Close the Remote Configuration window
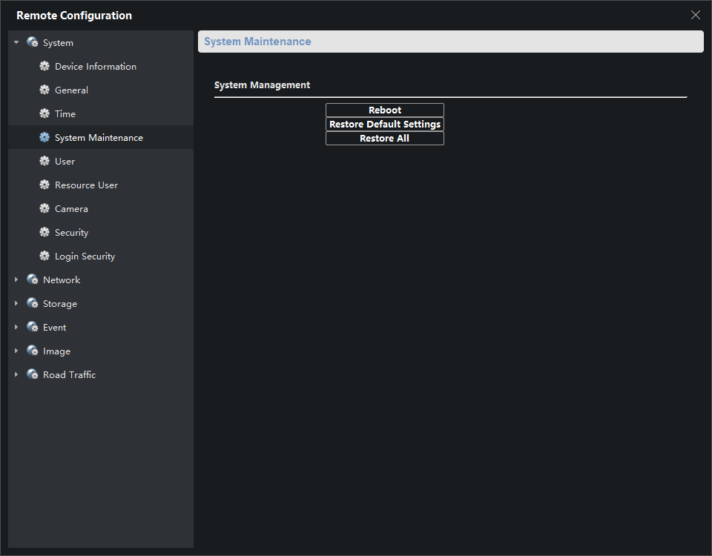Image resolution: width=712 pixels, height=556 pixels. (696, 15)
